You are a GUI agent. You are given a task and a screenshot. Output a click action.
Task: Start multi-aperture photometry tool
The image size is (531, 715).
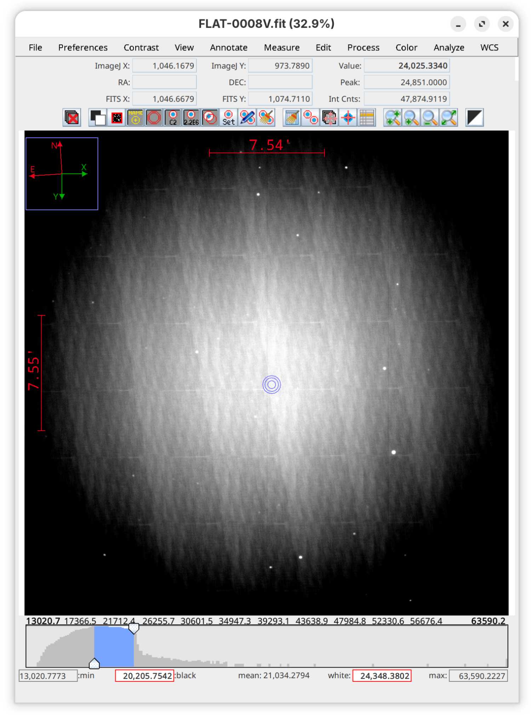click(x=310, y=118)
